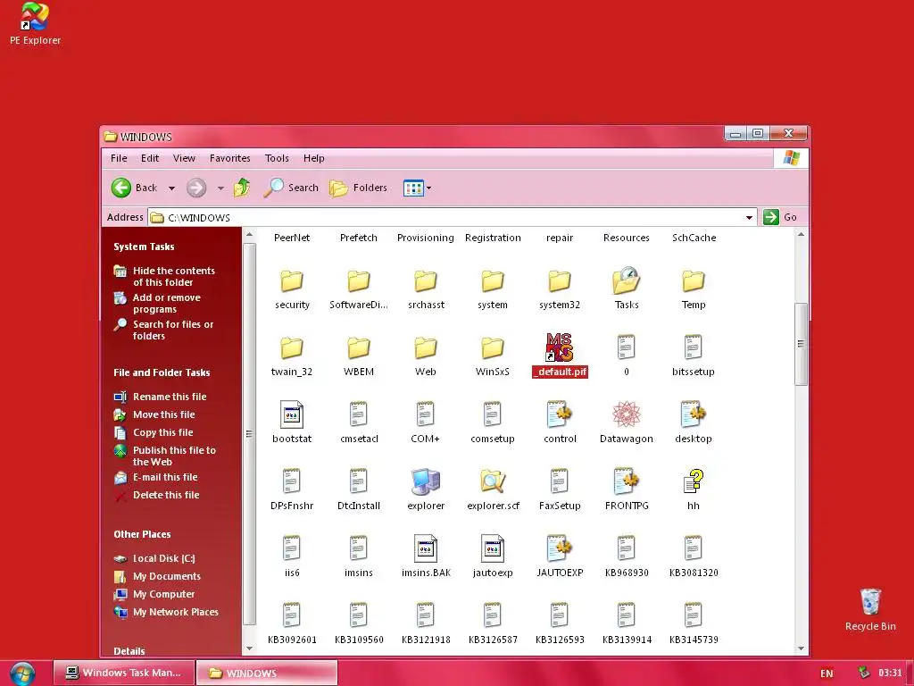Viewport: 914px width, 686px height.
Task: Select the WinSxS folder icon
Action: [493, 347]
